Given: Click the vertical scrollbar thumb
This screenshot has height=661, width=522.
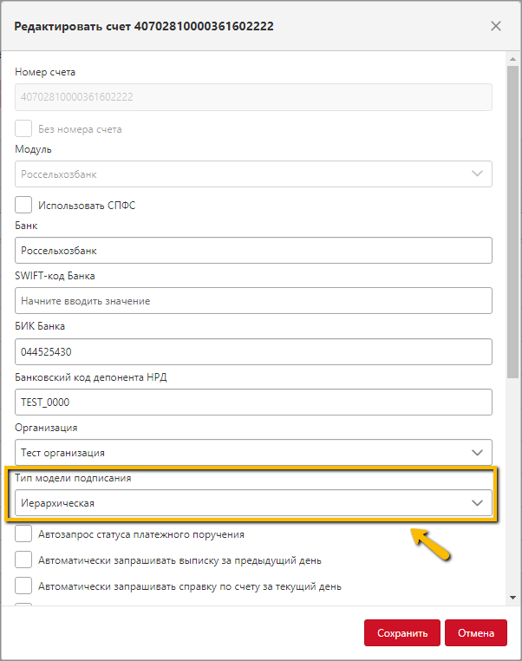Looking at the screenshot, I should coord(512,222).
